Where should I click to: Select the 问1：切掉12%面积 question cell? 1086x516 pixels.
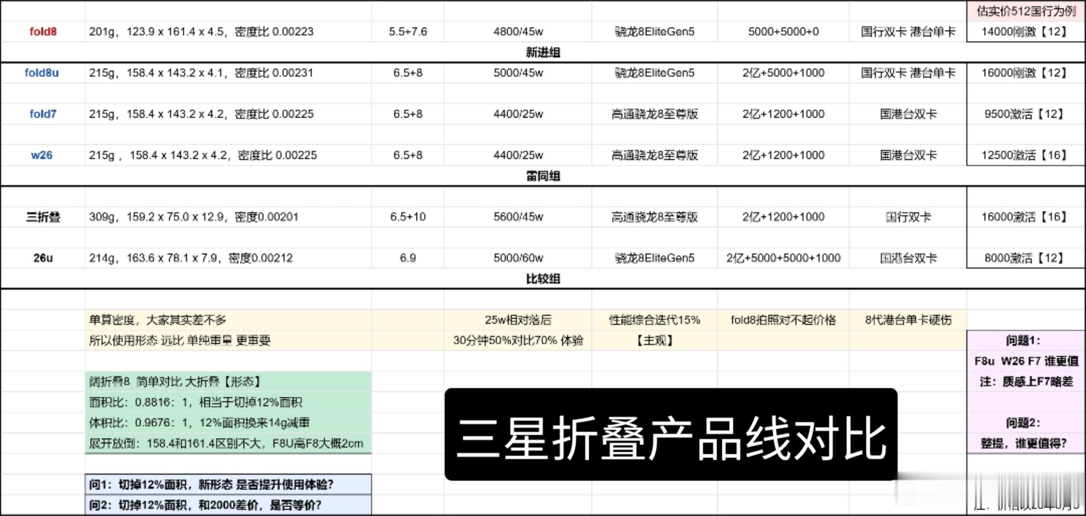tap(228, 484)
